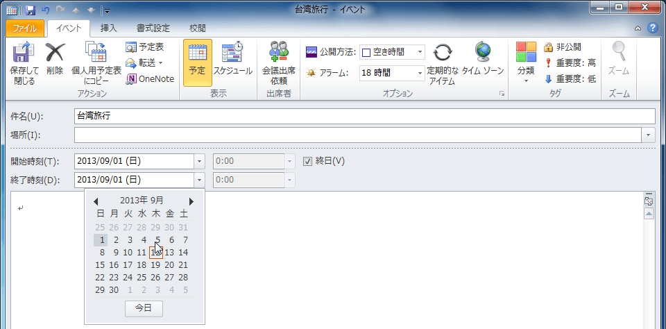Expand 転送 forward options arrow

pyautogui.click(x=160, y=63)
